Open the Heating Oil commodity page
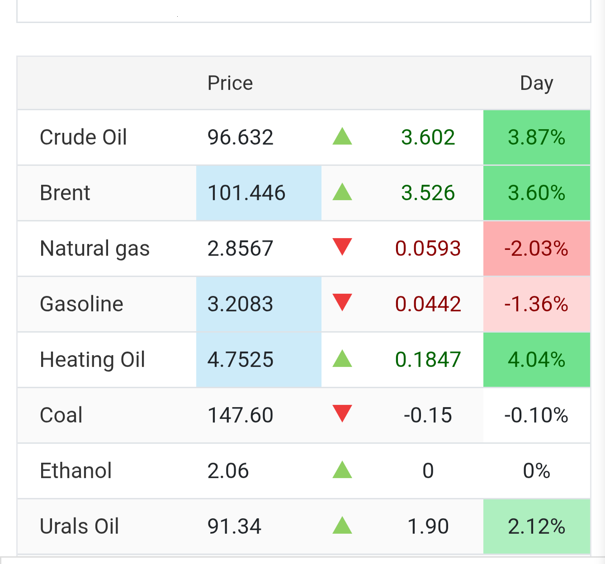The image size is (605, 564). pos(92,360)
